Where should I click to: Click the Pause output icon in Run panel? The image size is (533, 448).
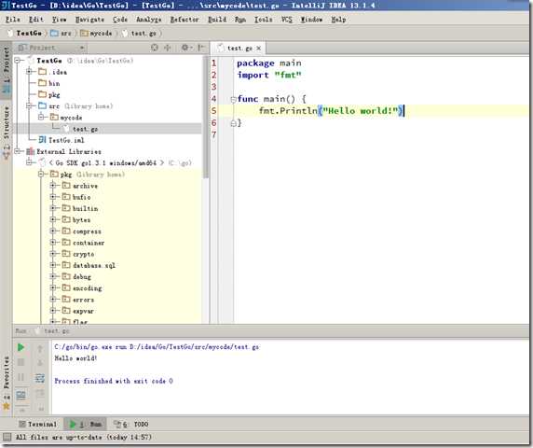pos(20,377)
